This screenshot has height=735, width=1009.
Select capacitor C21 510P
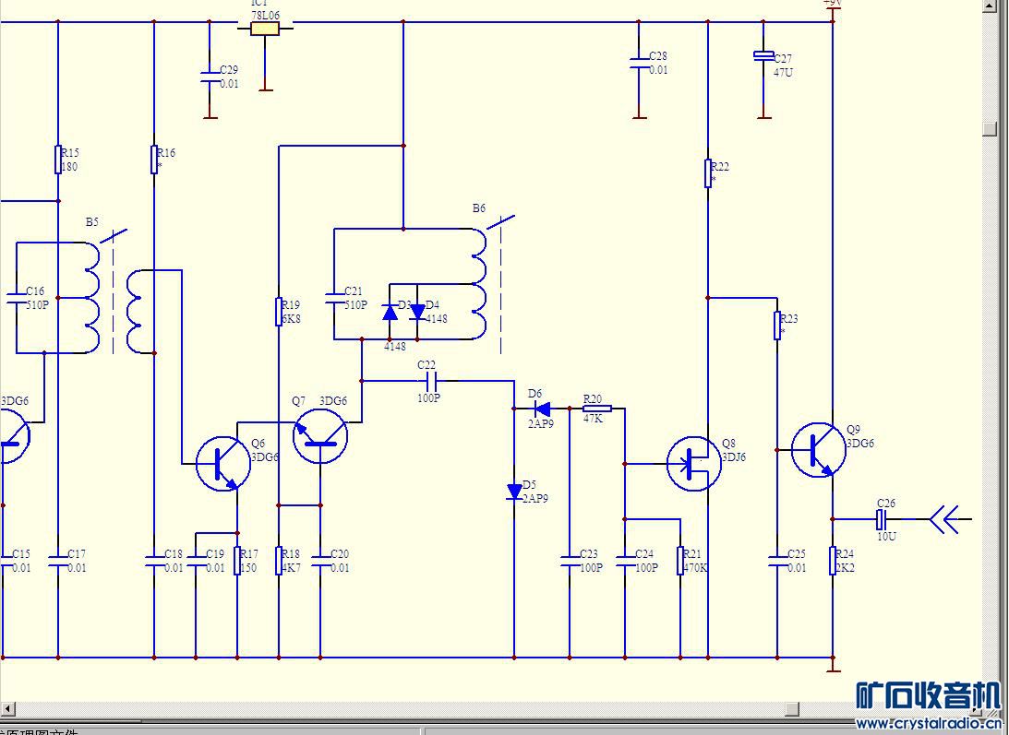[334, 298]
